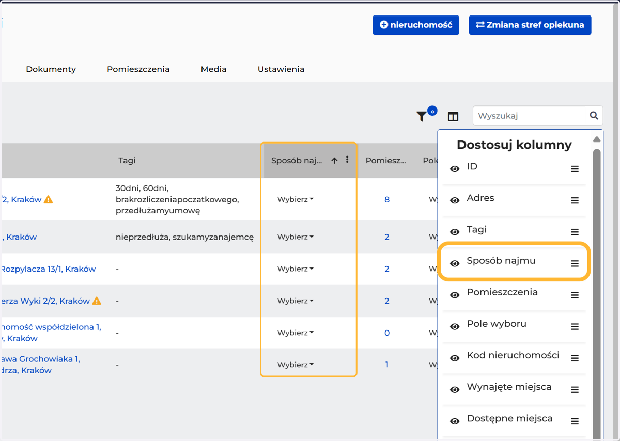The width and height of the screenshot is (620, 441).
Task: Click room count 2 in Rozpylacza 13/1 row
Action: (387, 269)
